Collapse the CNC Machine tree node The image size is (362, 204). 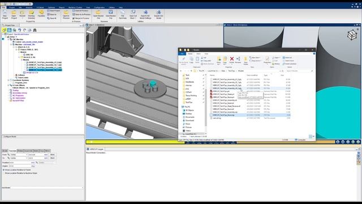tap(8, 39)
